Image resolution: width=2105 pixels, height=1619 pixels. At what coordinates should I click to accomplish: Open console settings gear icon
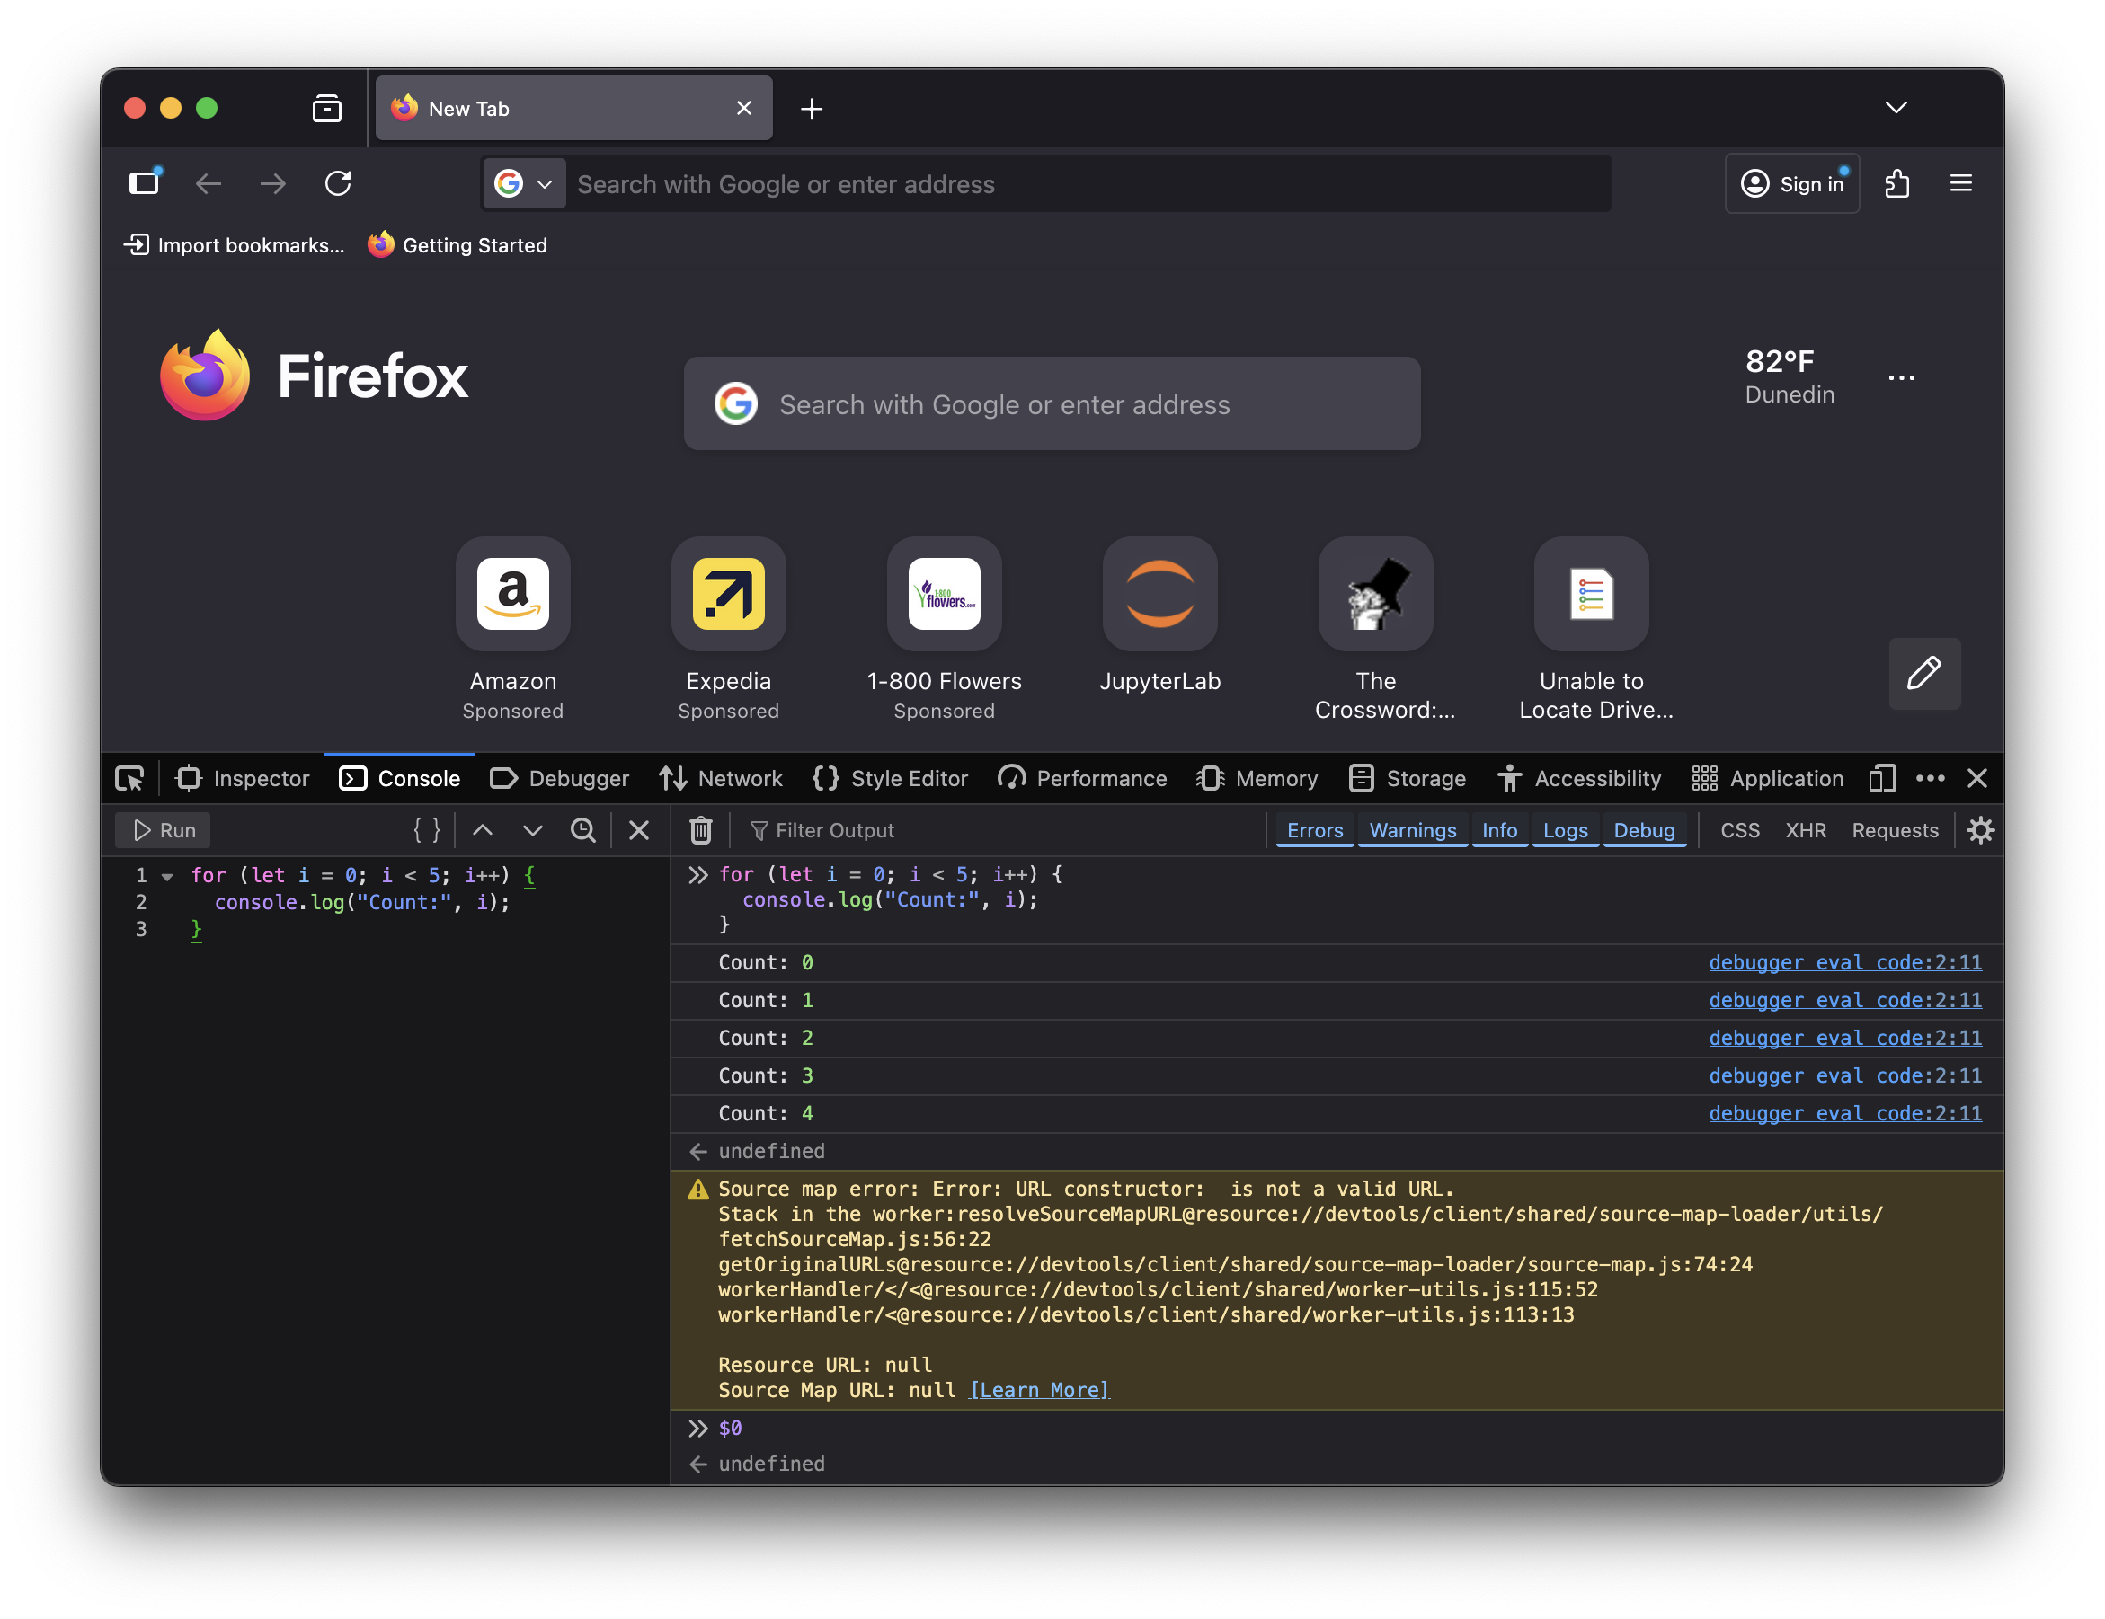click(x=1980, y=830)
